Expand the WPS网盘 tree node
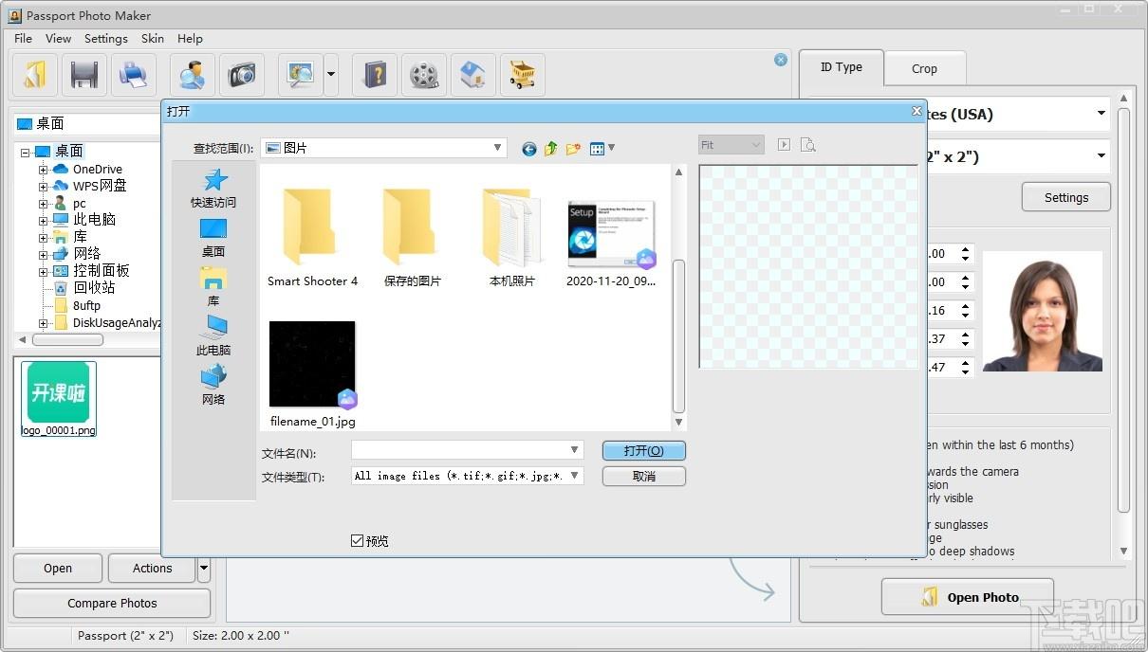This screenshot has height=652, width=1148. pos(44,187)
